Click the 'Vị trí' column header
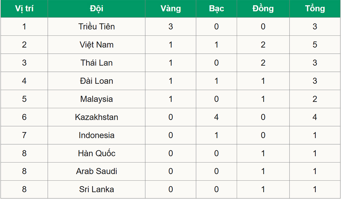This screenshot has height=199, width=341. (x=24, y=9)
